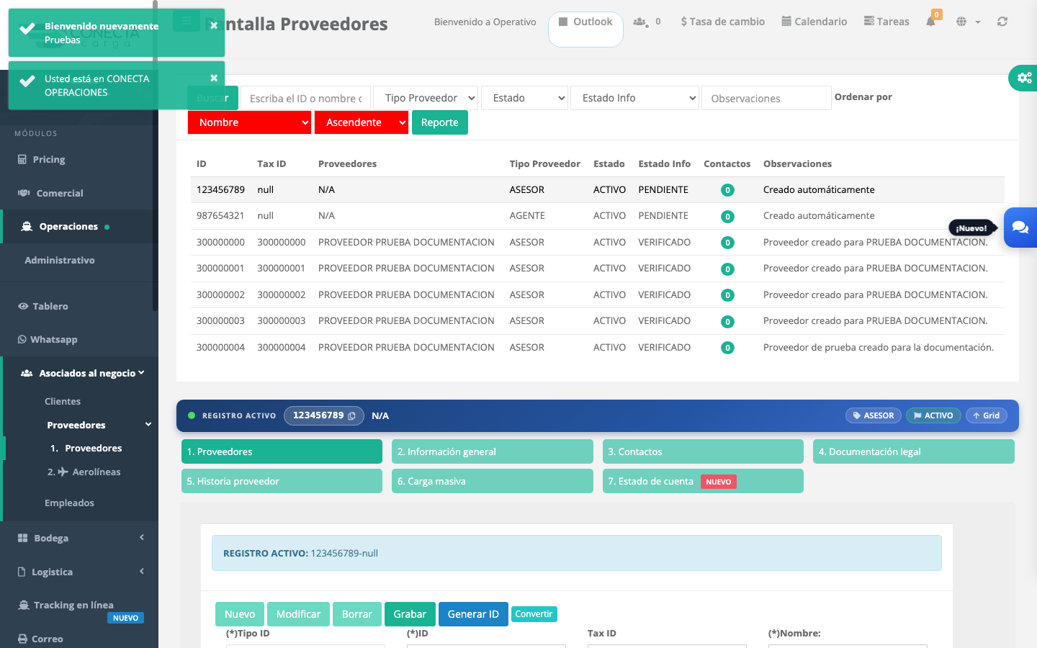Screen dimensions: 1037x648
Task: Switch to the Información general tab
Action: 493,451
